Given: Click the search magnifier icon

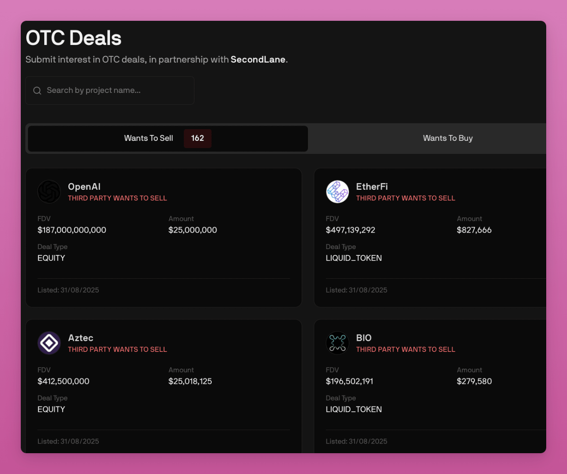Looking at the screenshot, I should pyautogui.click(x=37, y=90).
